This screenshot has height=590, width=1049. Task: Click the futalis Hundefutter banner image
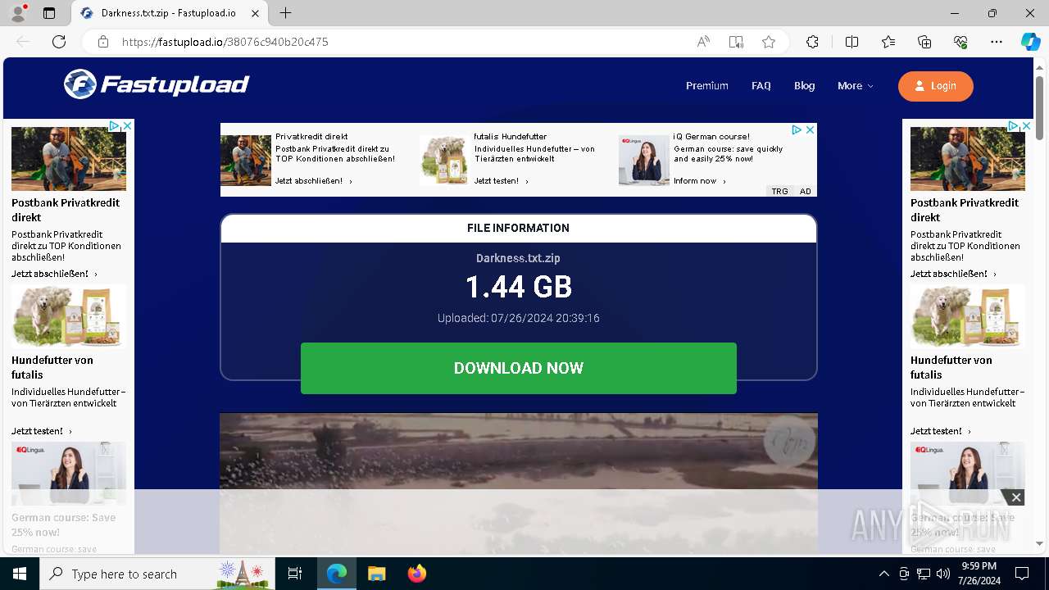point(444,160)
